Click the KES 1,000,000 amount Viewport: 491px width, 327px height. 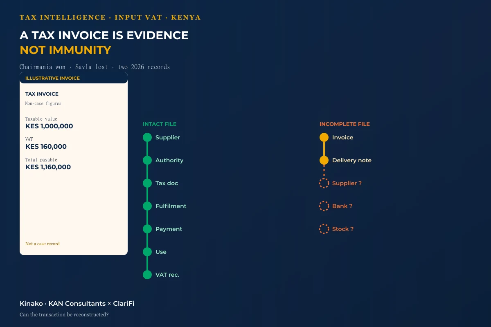click(49, 126)
